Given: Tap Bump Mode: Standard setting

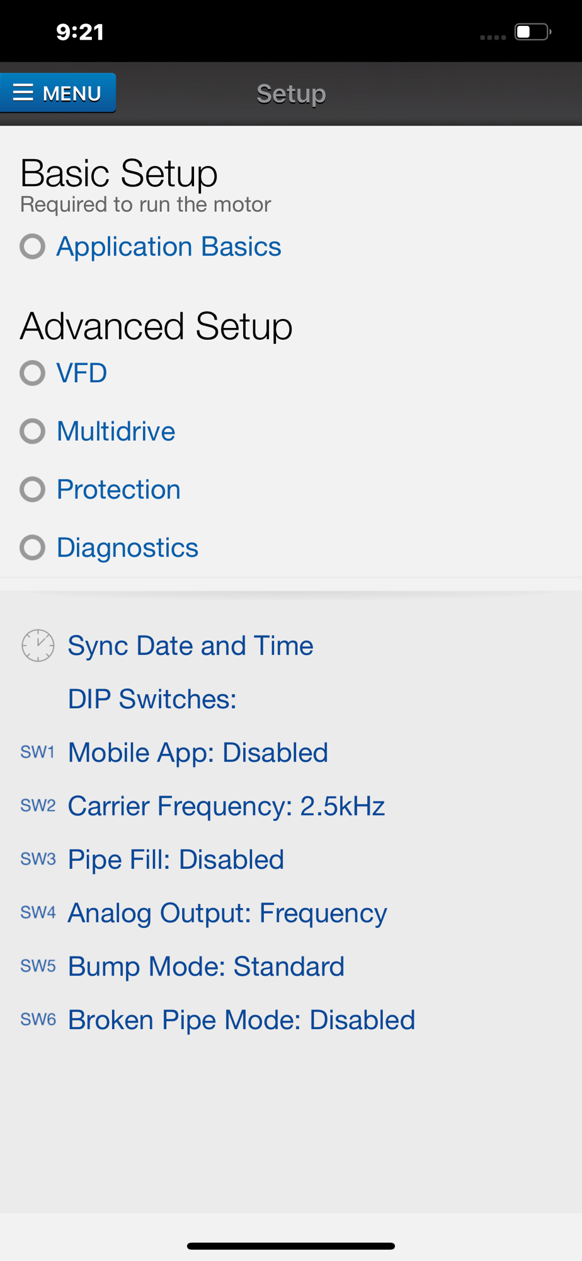Looking at the screenshot, I should click(206, 967).
